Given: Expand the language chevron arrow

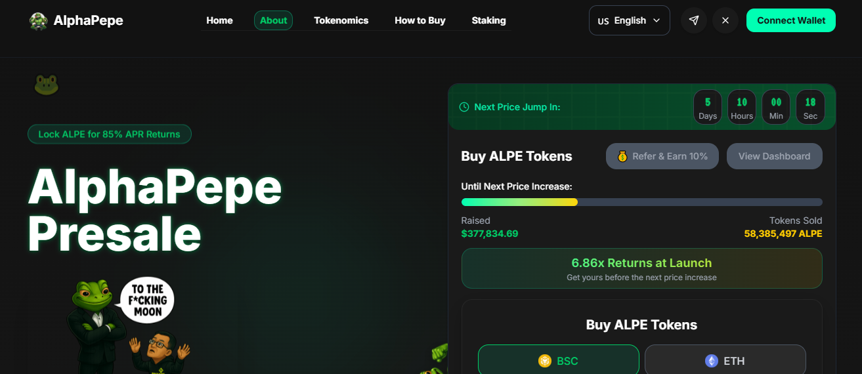Looking at the screenshot, I should click(657, 20).
